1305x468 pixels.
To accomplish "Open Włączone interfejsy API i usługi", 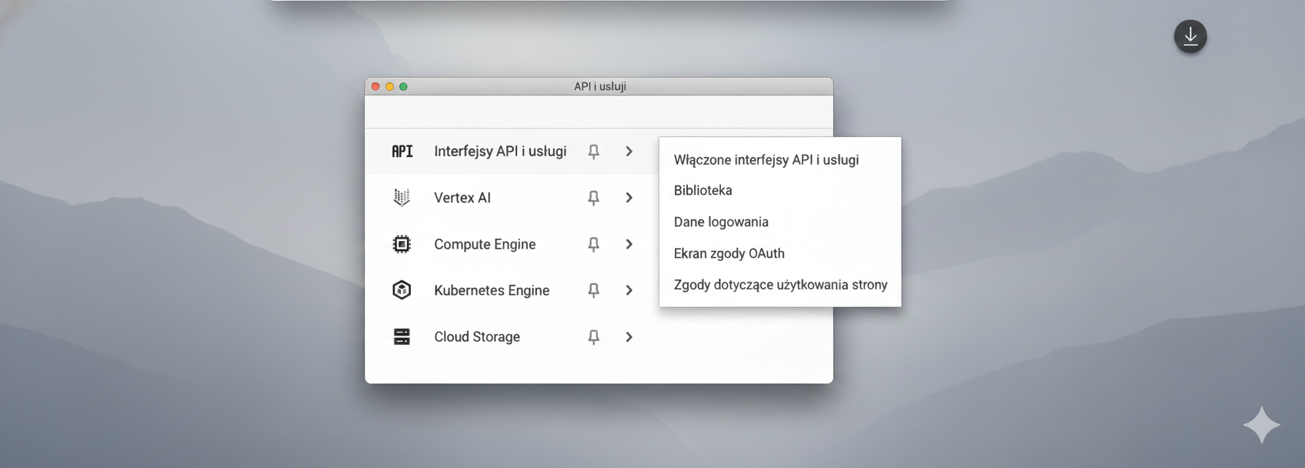I will 766,160.
